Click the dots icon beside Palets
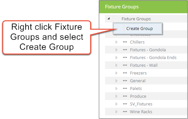Viewport: 188px width, 119px height. [125, 88]
